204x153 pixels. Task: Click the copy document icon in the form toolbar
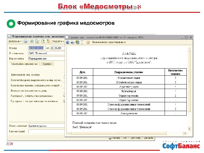pos(37,41)
